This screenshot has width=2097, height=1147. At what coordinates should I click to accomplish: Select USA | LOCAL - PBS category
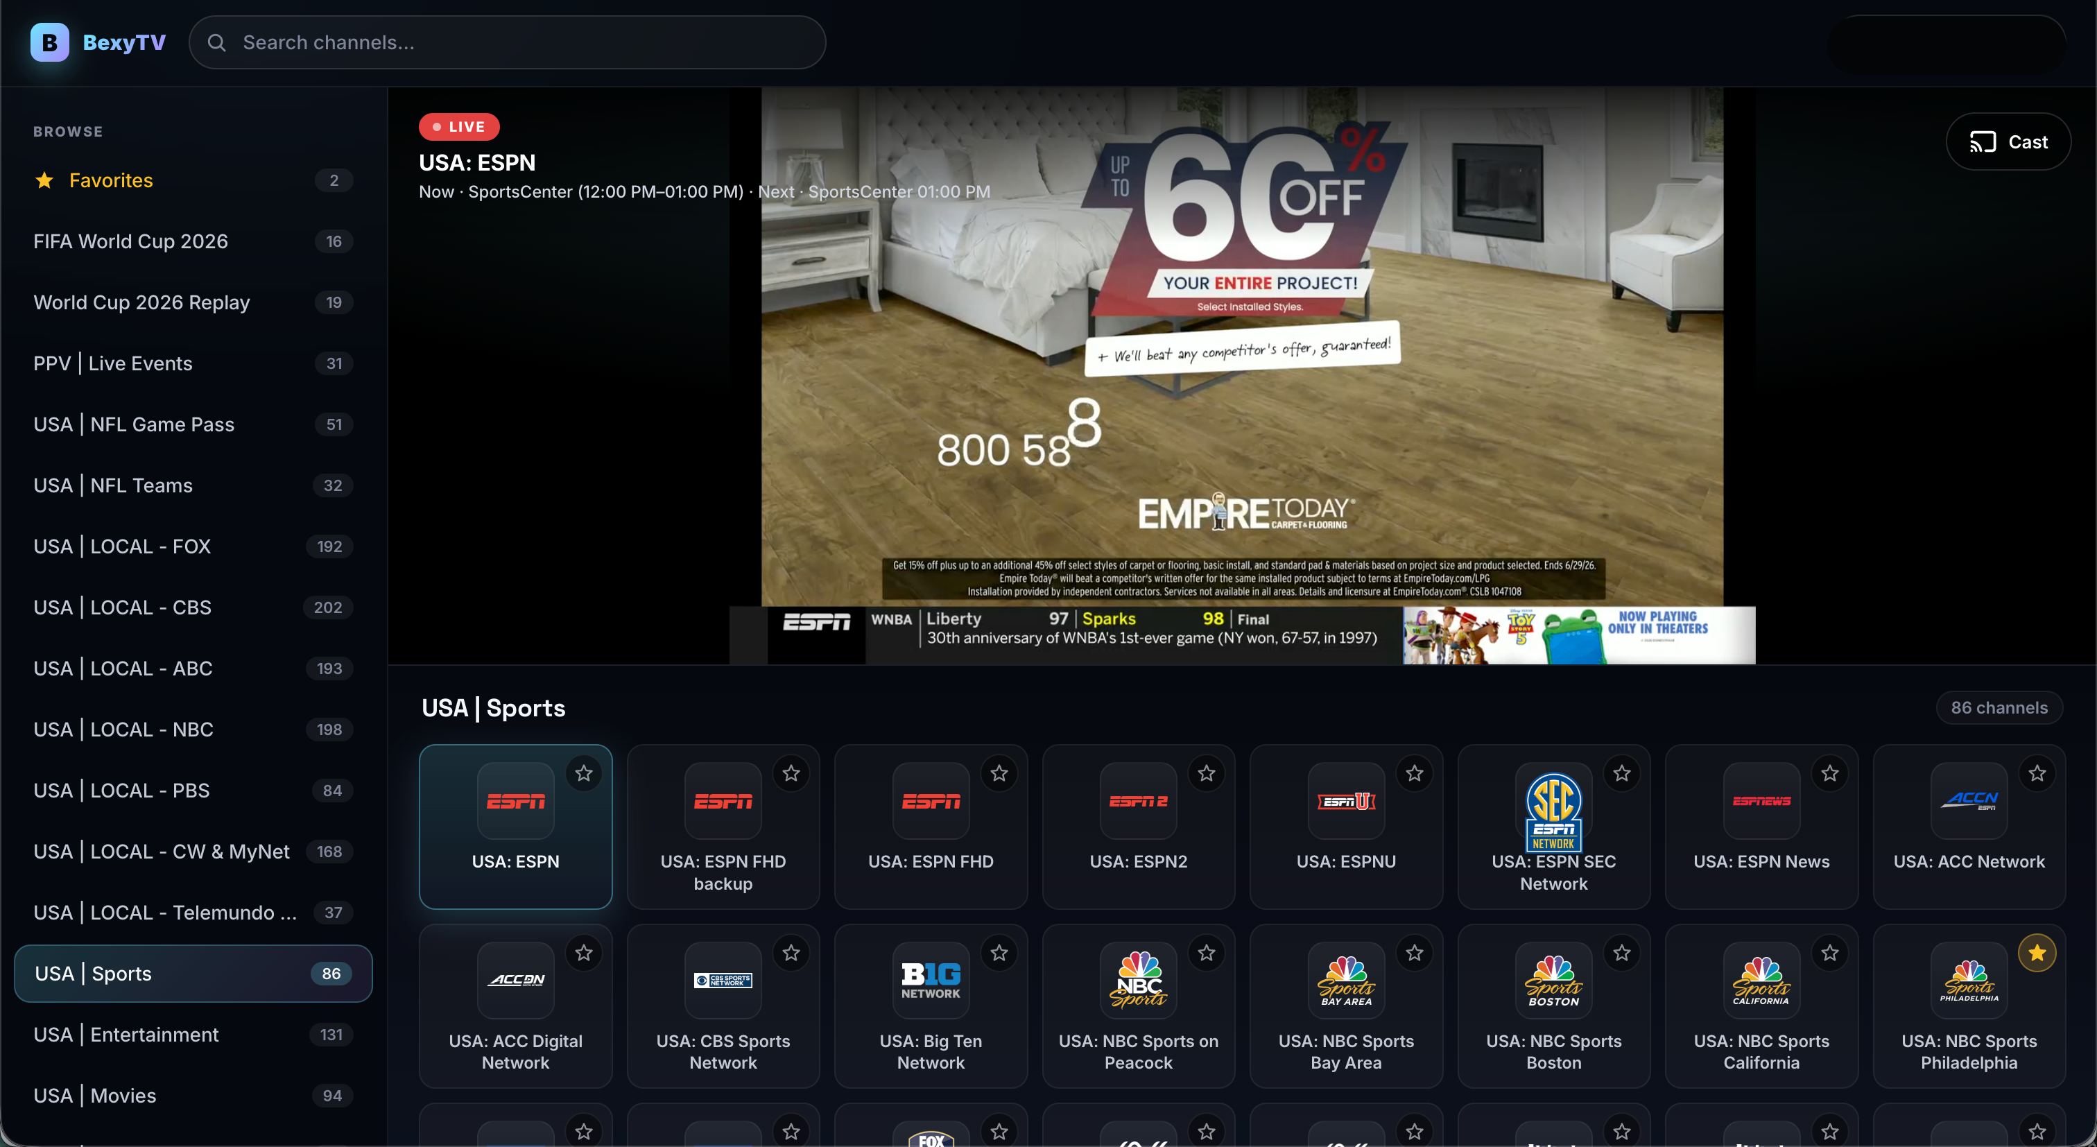[x=193, y=791]
